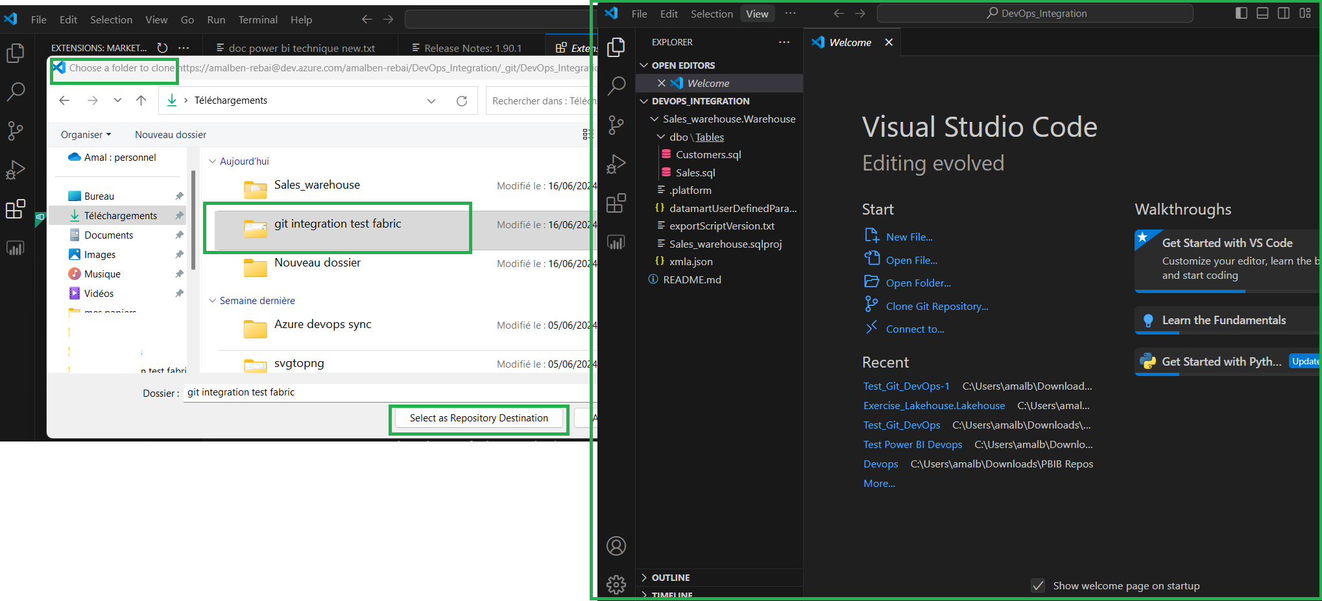The width and height of the screenshot is (1322, 601).
Task: Collapse the DEVOPS_INTEGRATION section
Action: tap(644, 101)
